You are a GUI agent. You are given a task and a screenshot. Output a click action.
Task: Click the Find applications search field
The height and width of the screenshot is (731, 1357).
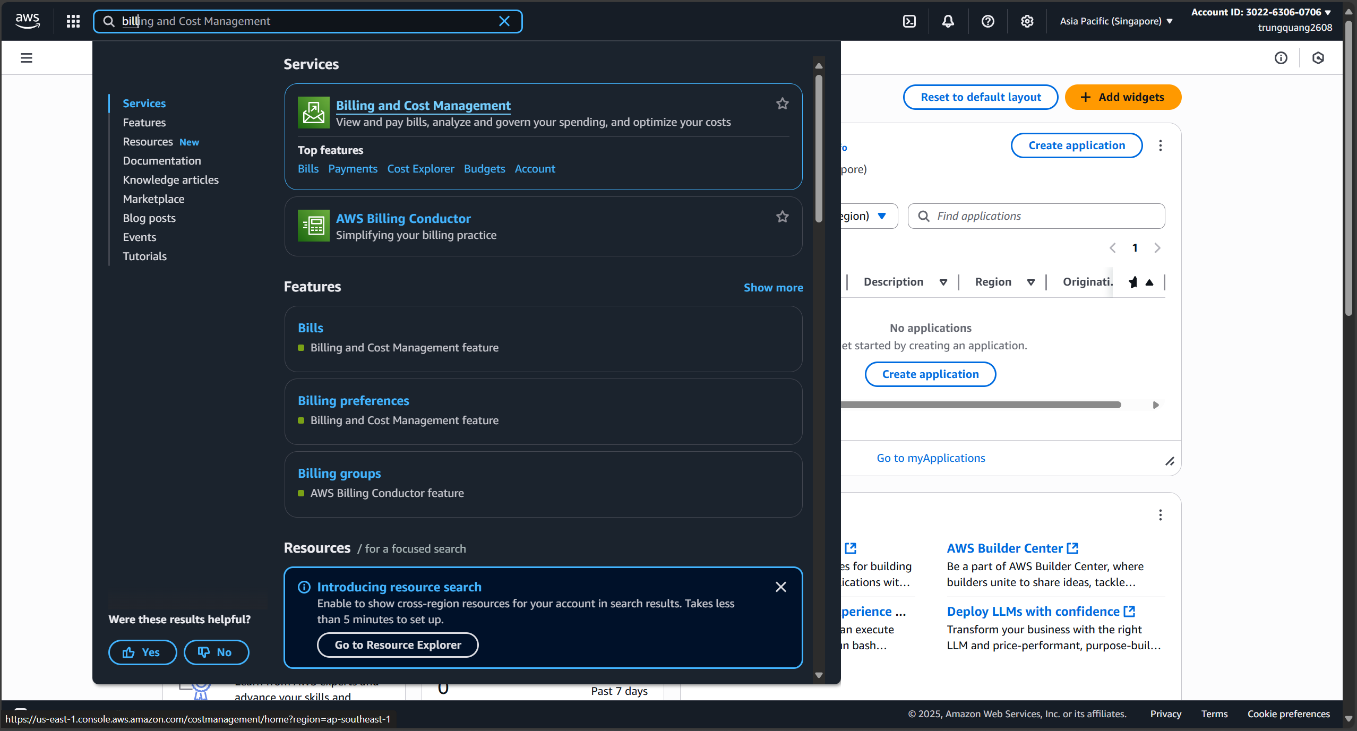point(1036,216)
